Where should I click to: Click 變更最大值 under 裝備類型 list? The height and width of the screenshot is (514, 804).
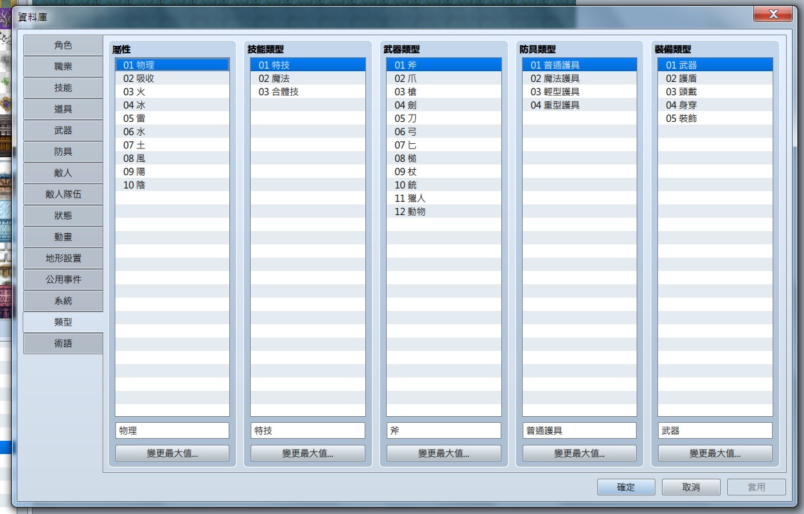[x=715, y=453]
